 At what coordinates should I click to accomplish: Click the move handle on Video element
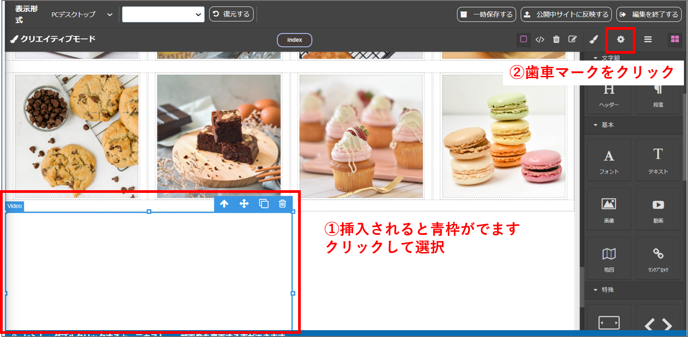click(x=244, y=204)
